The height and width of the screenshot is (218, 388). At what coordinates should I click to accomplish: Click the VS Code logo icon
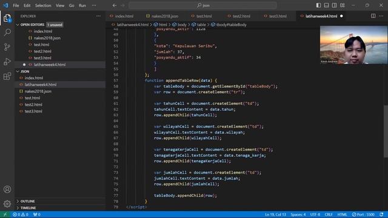(5, 5)
